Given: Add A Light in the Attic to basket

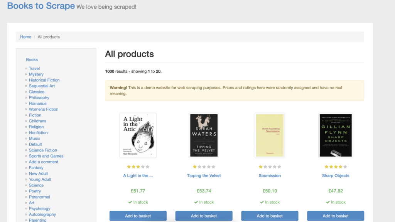Looking at the screenshot, I should point(138,216).
